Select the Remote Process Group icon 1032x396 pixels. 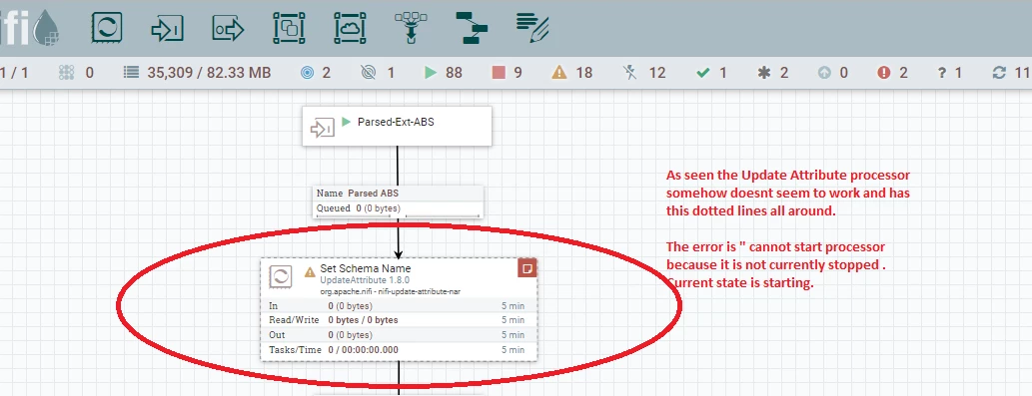pyautogui.click(x=350, y=28)
